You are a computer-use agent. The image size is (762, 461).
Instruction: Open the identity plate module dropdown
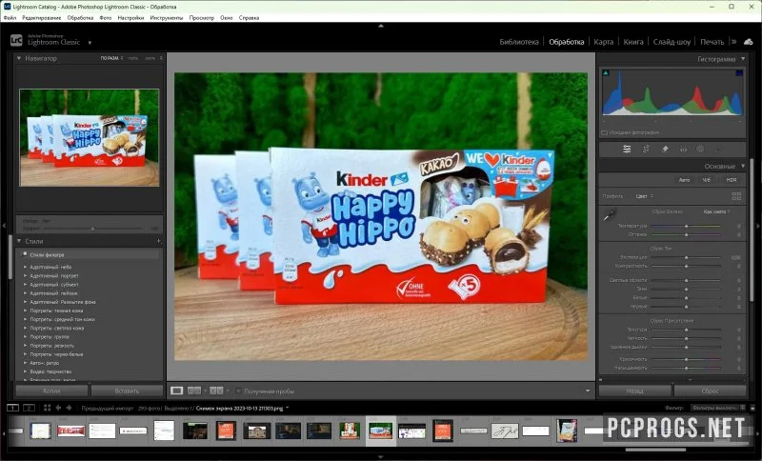(x=90, y=43)
